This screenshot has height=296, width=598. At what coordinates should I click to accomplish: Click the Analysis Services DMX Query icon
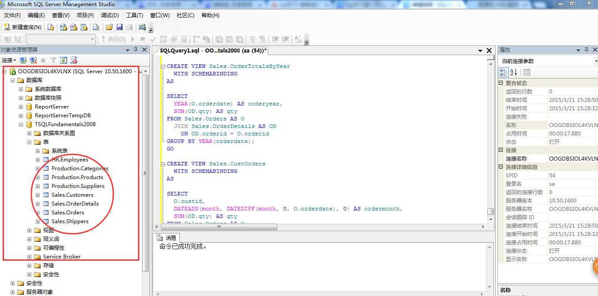tap(73, 27)
